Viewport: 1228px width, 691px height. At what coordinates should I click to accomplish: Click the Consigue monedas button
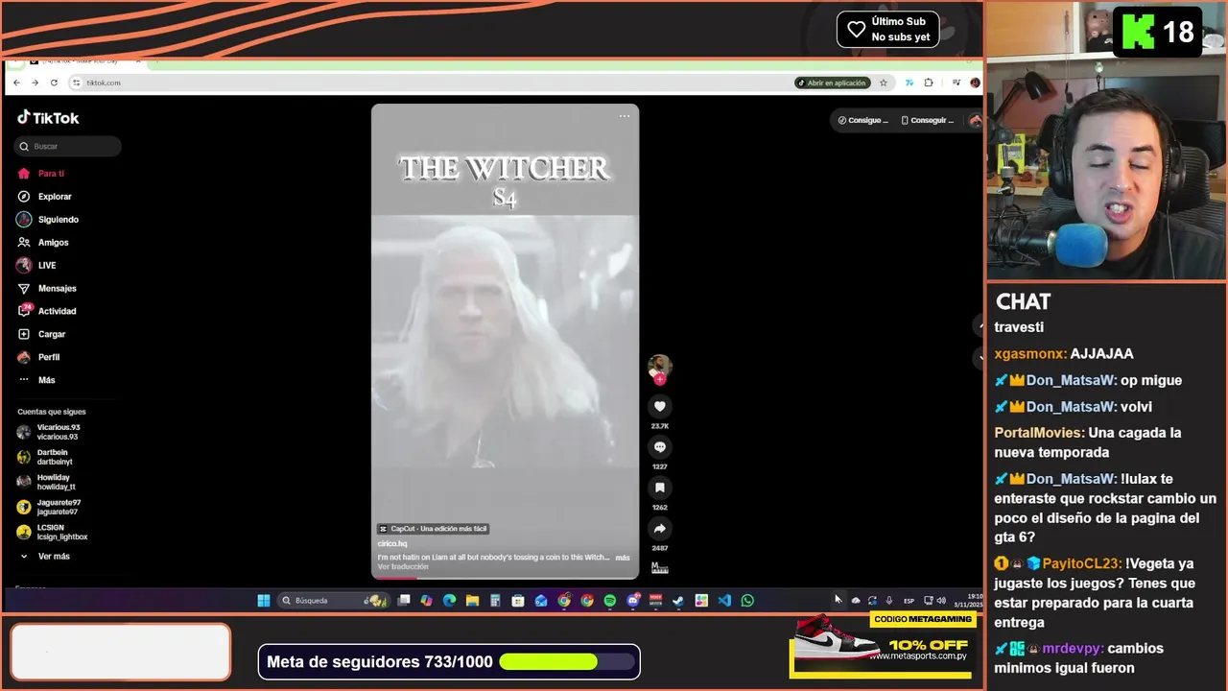[862, 120]
